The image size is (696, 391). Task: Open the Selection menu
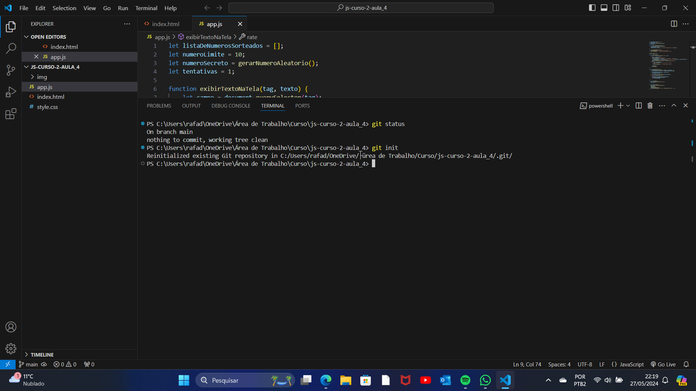click(x=64, y=8)
